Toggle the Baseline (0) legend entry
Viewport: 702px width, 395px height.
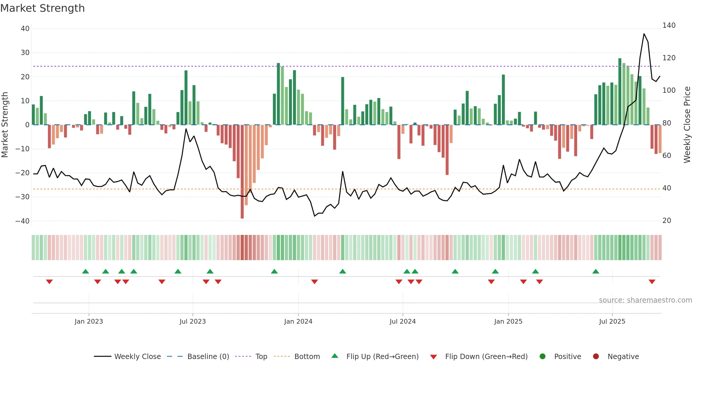[x=198, y=356]
